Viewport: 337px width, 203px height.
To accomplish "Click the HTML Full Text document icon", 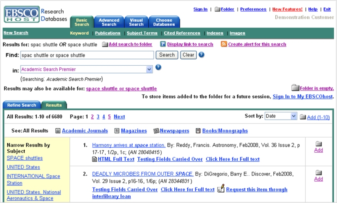I will (x=94, y=159).
